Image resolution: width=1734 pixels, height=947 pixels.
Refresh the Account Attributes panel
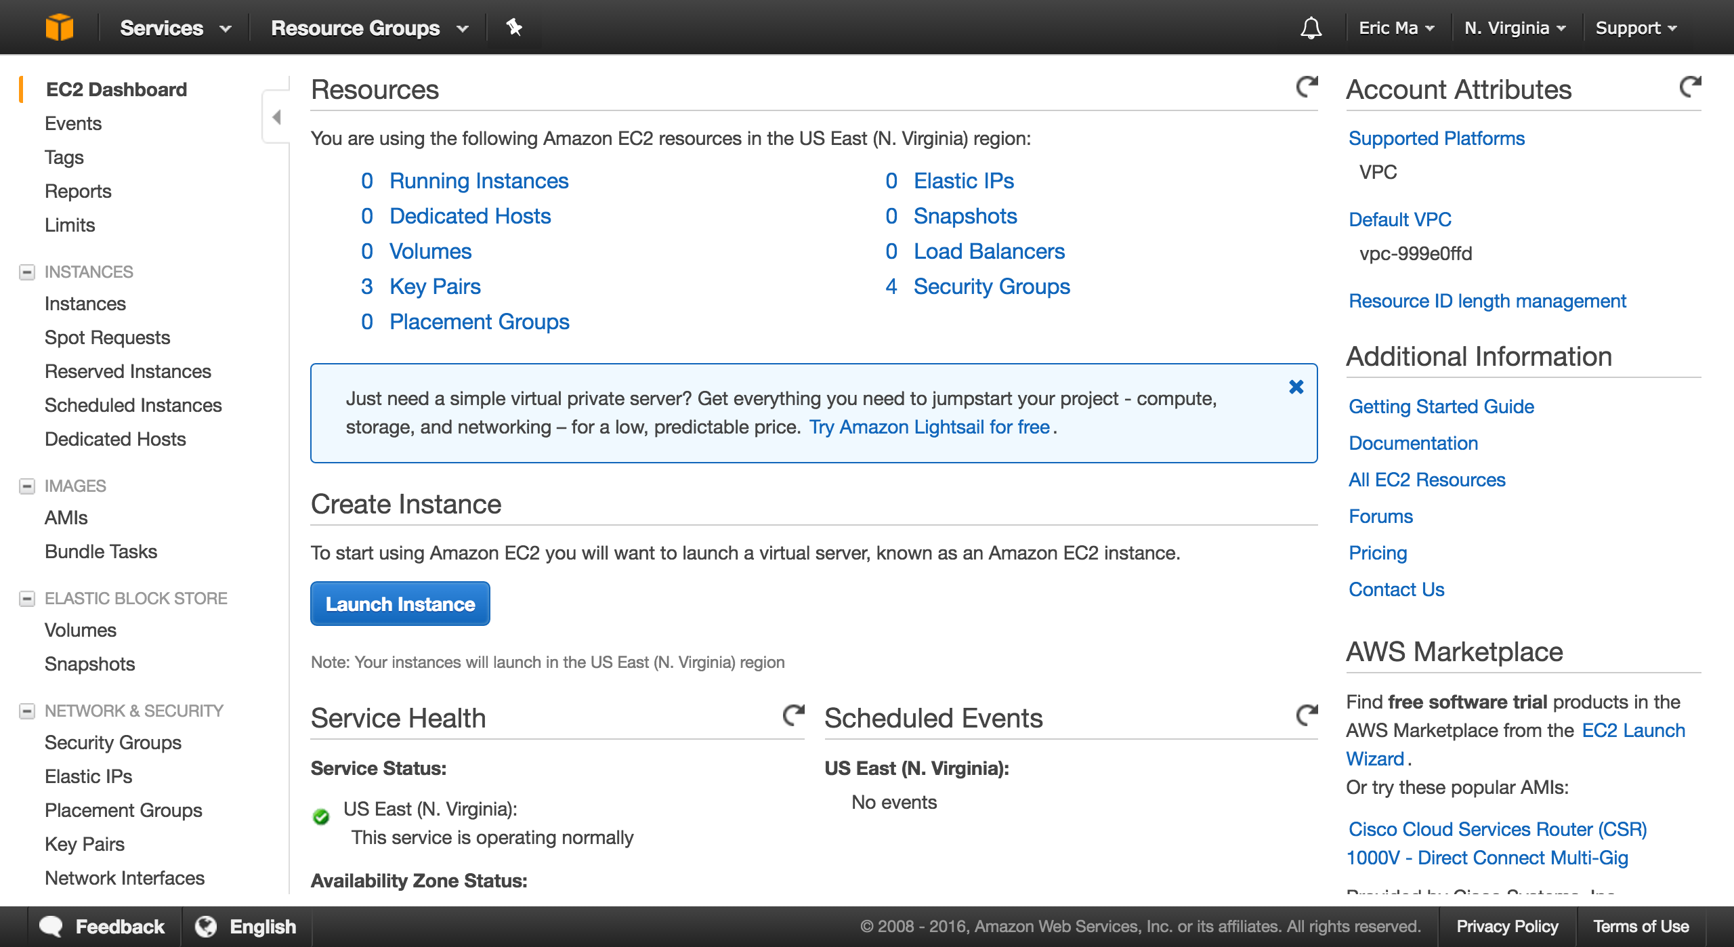[x=1690, y=87]
